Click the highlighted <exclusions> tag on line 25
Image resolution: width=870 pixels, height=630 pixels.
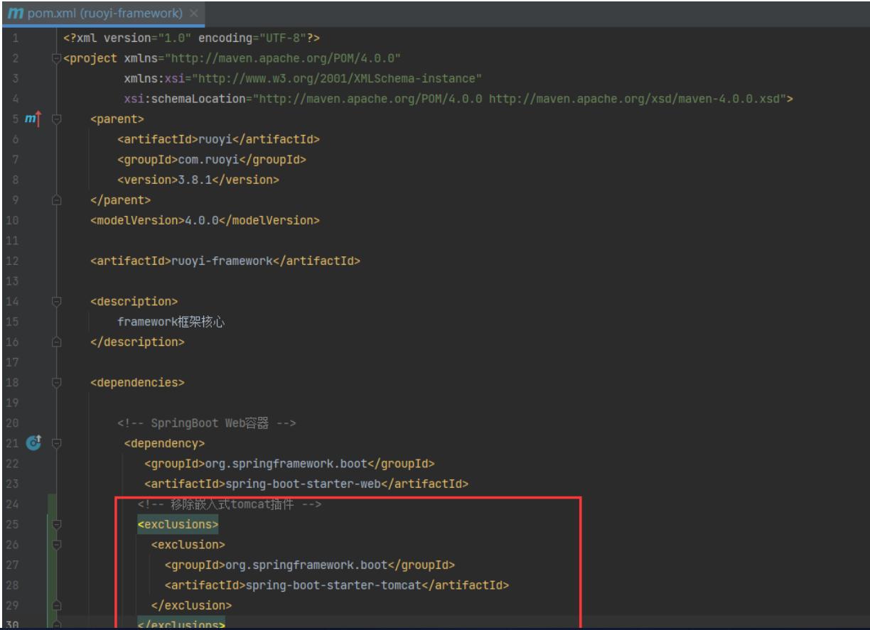[178, 525]
